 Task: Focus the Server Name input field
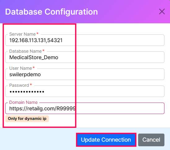85,40
